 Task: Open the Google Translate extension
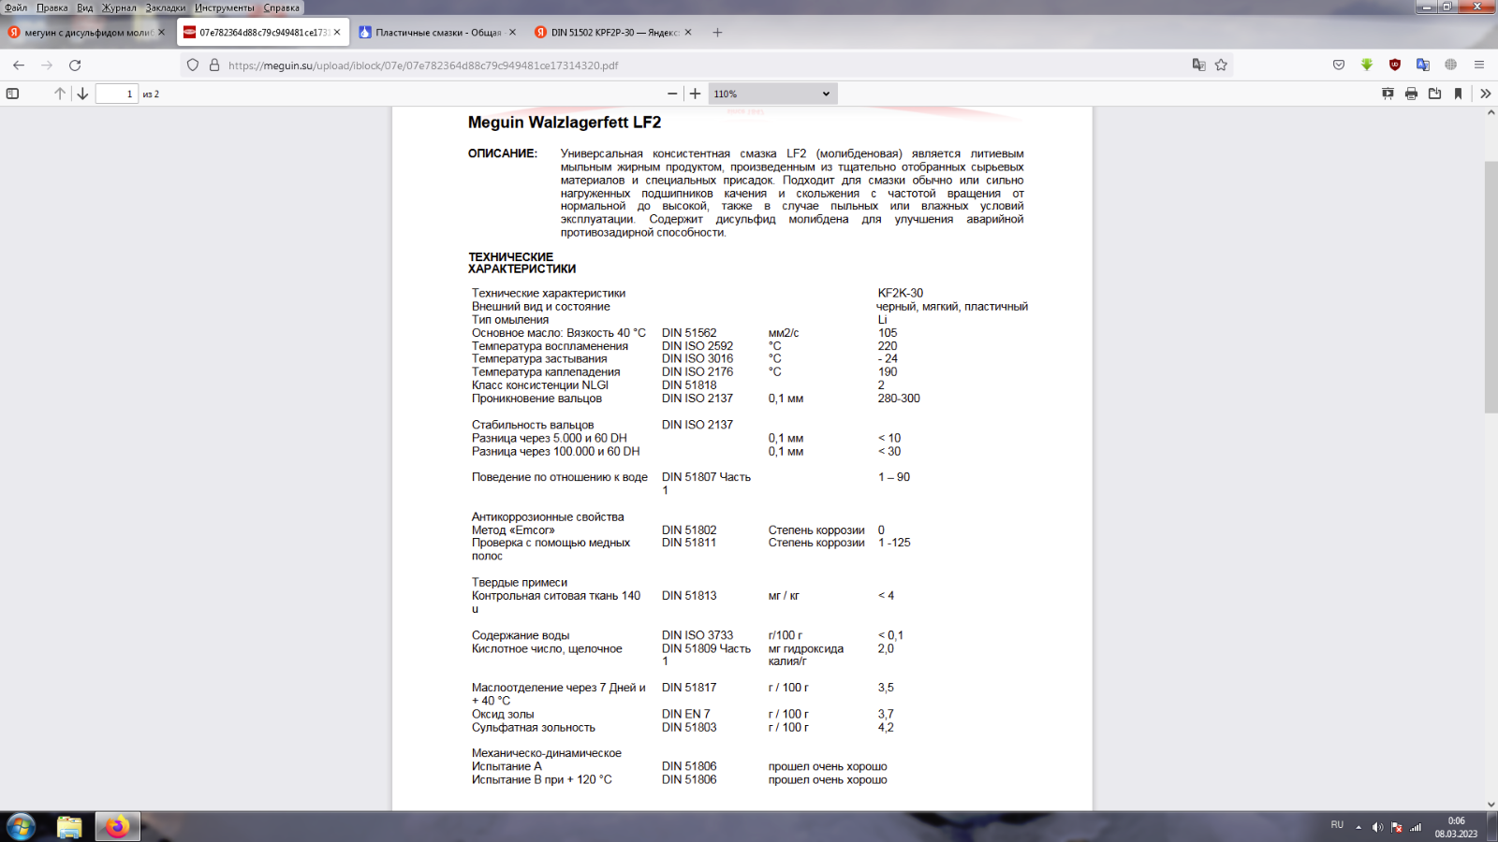click(1423, 65)
